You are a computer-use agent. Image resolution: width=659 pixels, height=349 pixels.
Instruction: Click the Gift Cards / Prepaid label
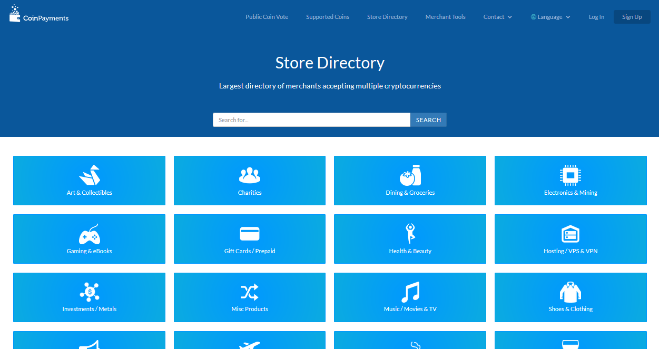(250, 251)
